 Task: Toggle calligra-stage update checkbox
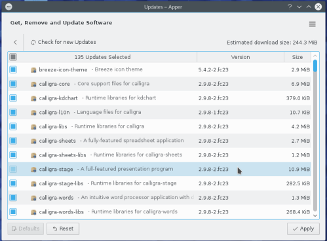(x=13, y=169)
